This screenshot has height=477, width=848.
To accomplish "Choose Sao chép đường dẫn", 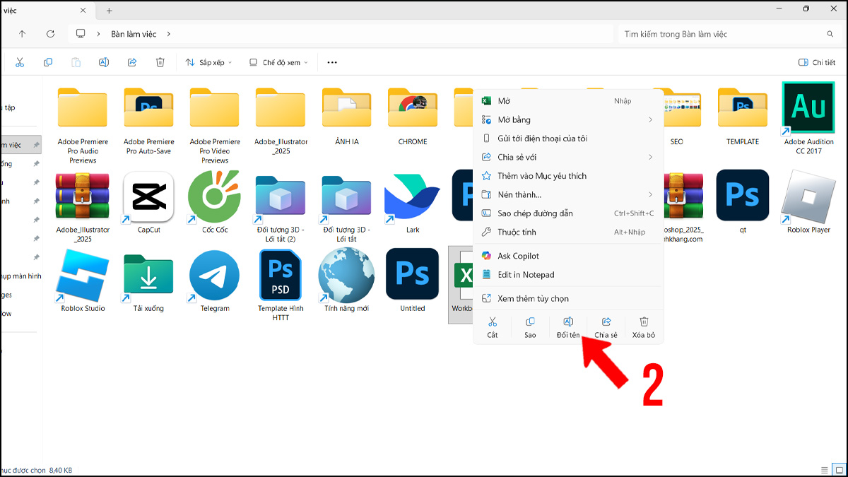I will 568,213.
